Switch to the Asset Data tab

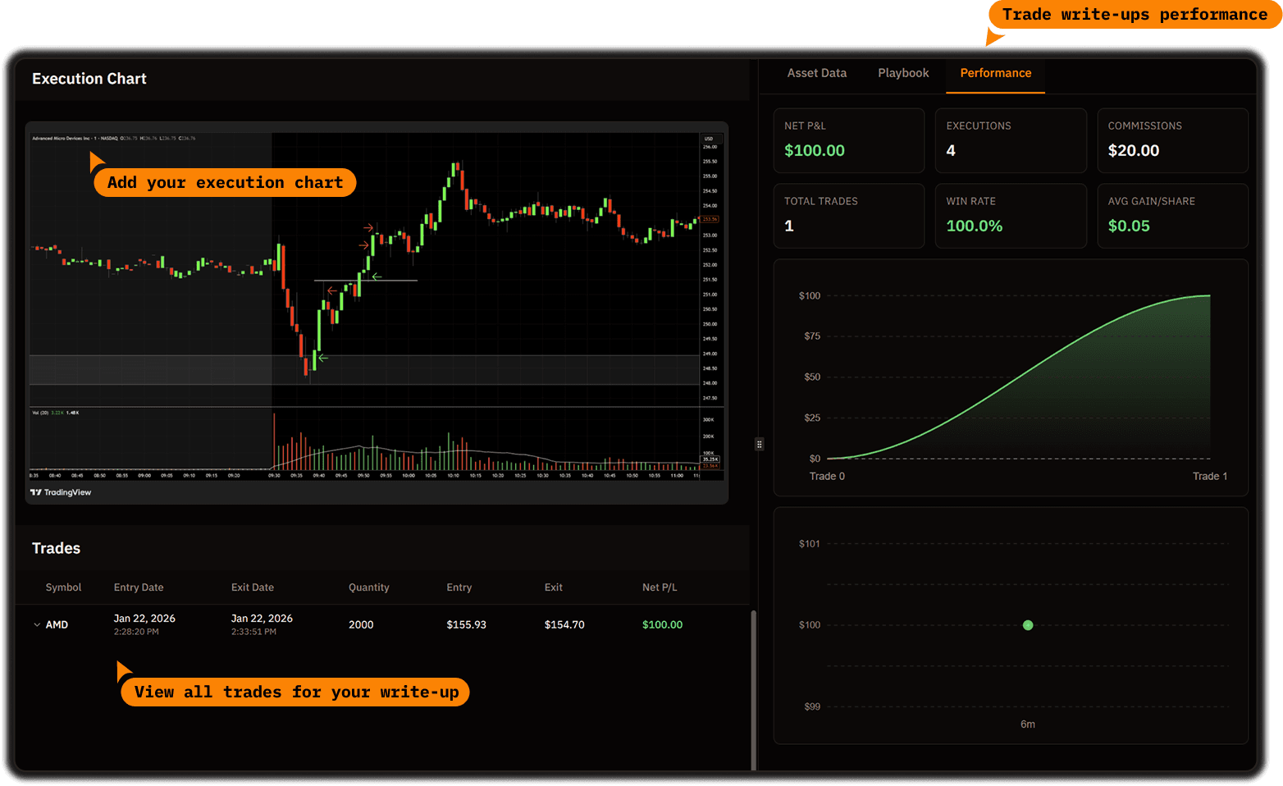[x=816, y=73]
